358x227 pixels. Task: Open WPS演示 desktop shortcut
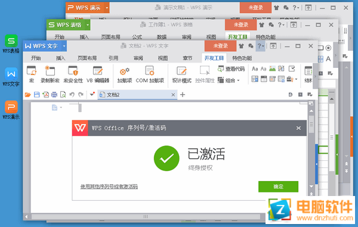(x=11, y=110)
